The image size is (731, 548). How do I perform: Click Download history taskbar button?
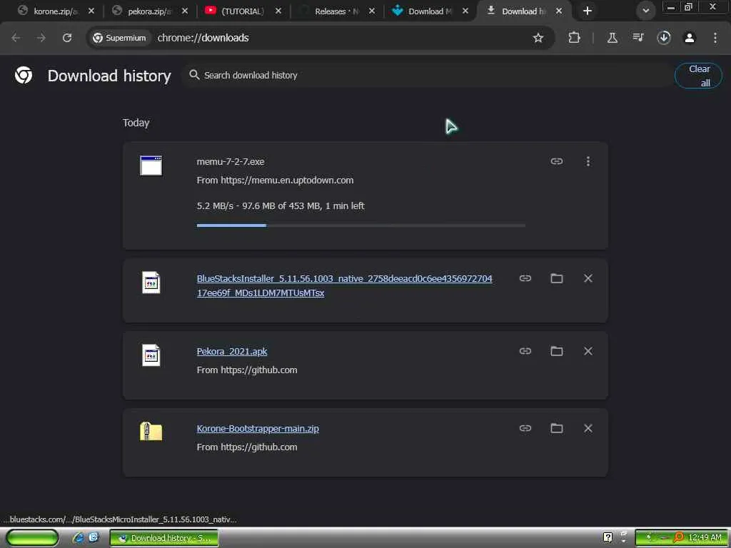click(x=164, y=538)
